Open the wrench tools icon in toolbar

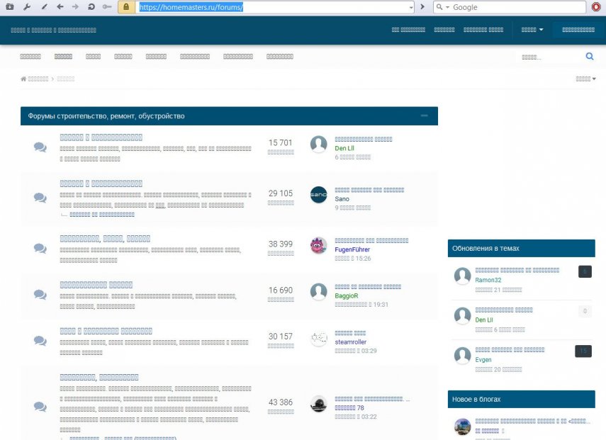tap(26, 7)
